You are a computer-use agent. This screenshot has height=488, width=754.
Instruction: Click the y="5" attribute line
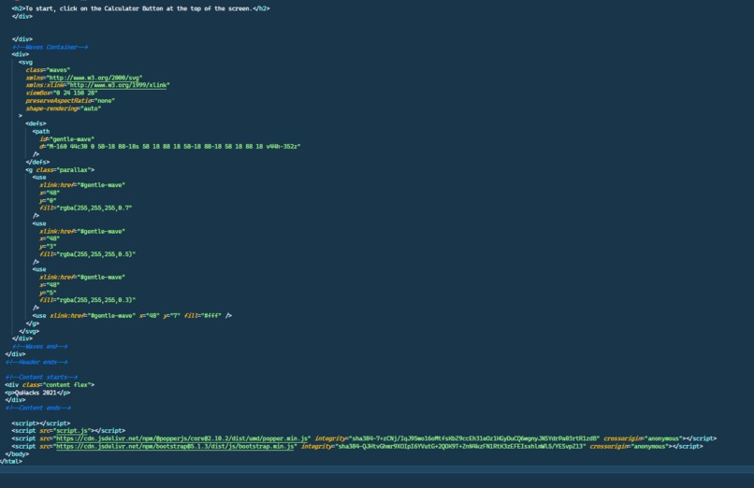48,293
